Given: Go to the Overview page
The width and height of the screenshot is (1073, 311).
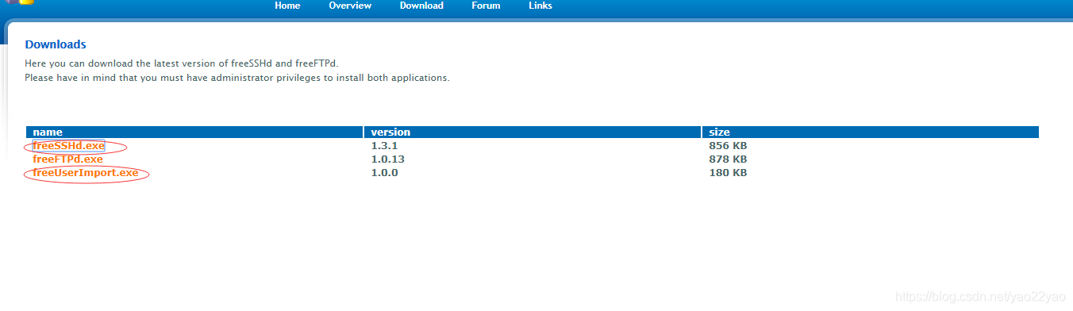Looking at the screenshot, I should pos(350,6).
